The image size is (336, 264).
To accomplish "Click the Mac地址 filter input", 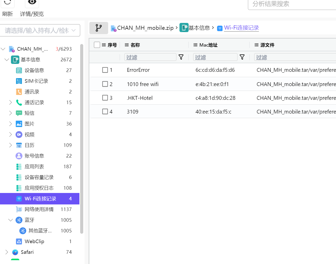I will tap(215, 57).
